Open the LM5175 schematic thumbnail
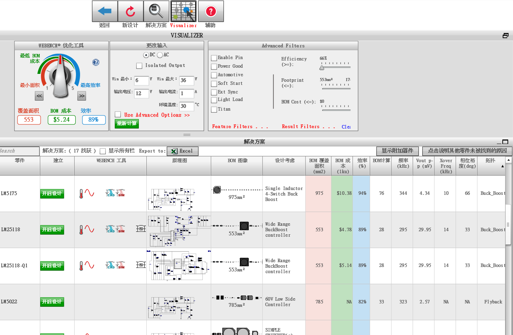 [x=171, y=199]
